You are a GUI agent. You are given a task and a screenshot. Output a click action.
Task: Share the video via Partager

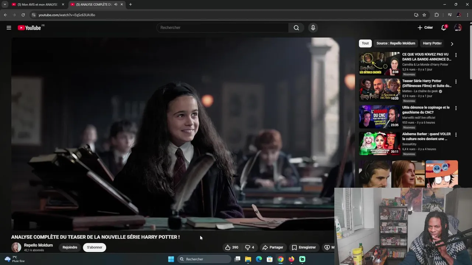click(x=273, y=247)
